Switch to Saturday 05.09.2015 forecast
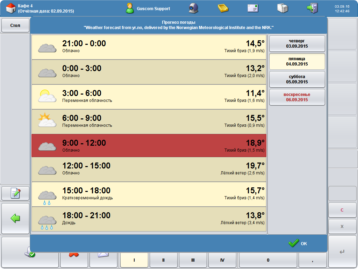The image size is (358, 269). tap(297, 79)
